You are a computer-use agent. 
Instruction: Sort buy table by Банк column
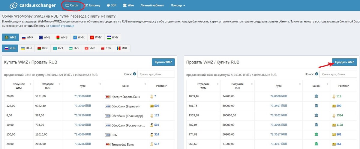[125, 86]
